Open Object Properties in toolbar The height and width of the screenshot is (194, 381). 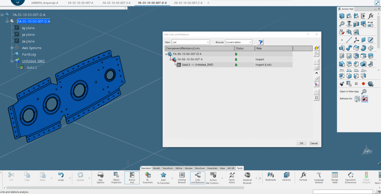tap(116, 178)
